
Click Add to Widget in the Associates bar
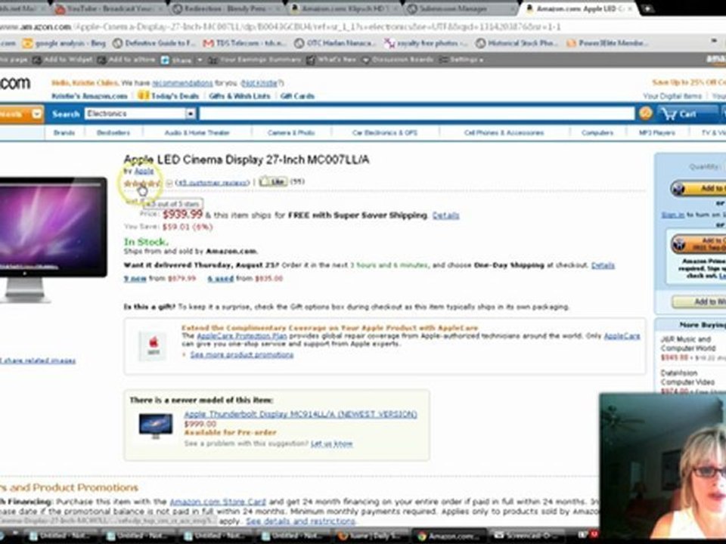pos(63,60)
